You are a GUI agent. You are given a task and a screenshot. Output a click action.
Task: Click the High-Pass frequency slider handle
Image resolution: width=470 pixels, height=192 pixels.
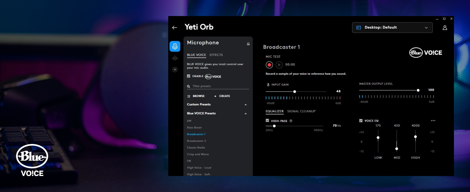coord(274,126)
